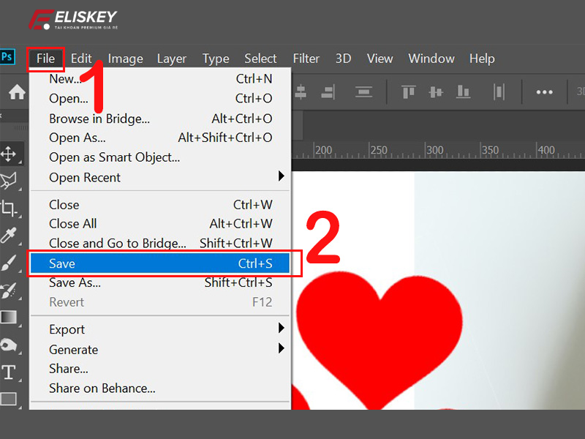Select the Move tool

coord(9,154)
